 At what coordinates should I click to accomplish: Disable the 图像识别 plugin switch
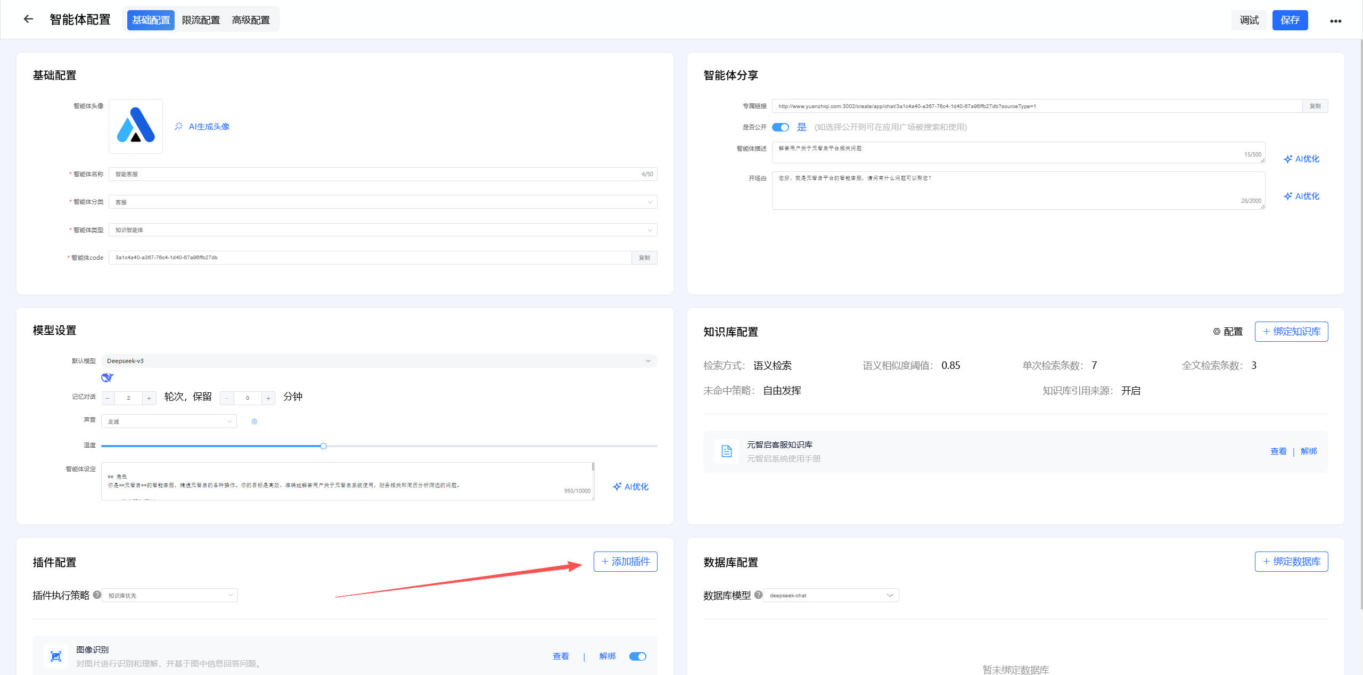click(637, 656)
